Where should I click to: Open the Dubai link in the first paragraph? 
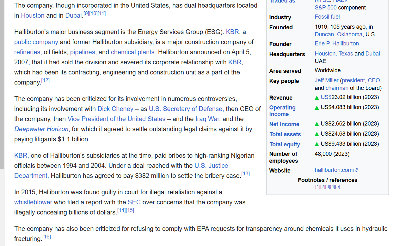[x=73, y=15]
